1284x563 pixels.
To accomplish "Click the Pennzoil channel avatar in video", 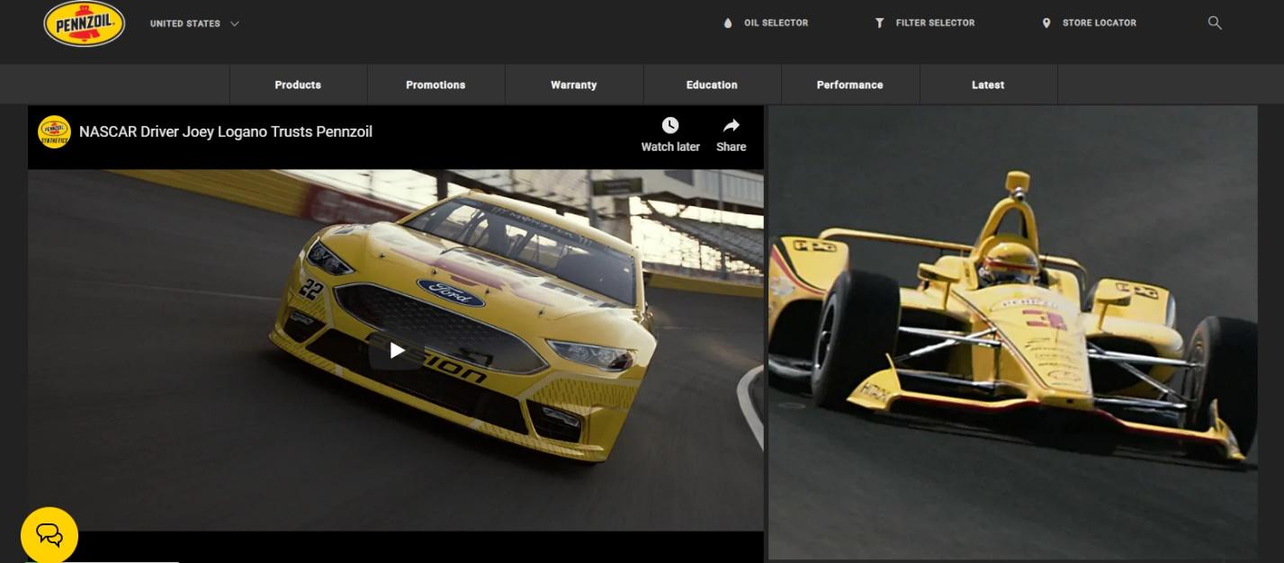I will pyautogui.click(x=54, y=132).
